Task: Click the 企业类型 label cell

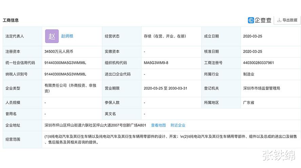Action: tap(22, 88)
